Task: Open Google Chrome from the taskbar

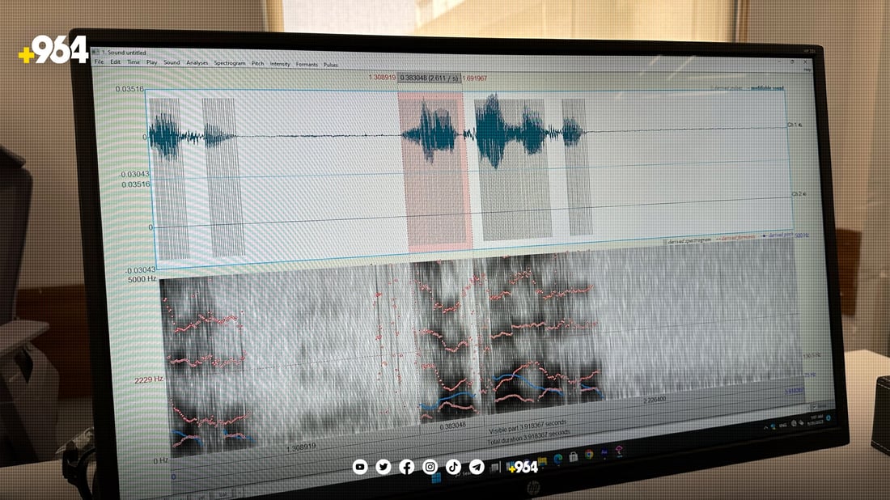Action: [589, 455]
